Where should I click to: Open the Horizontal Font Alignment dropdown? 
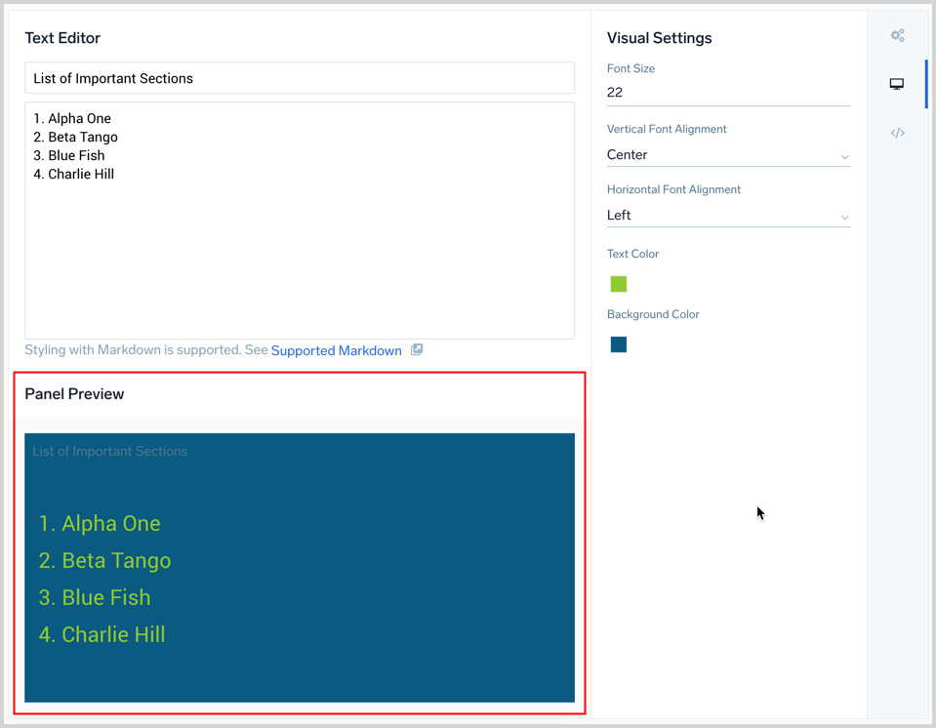(x=727, y=215)
